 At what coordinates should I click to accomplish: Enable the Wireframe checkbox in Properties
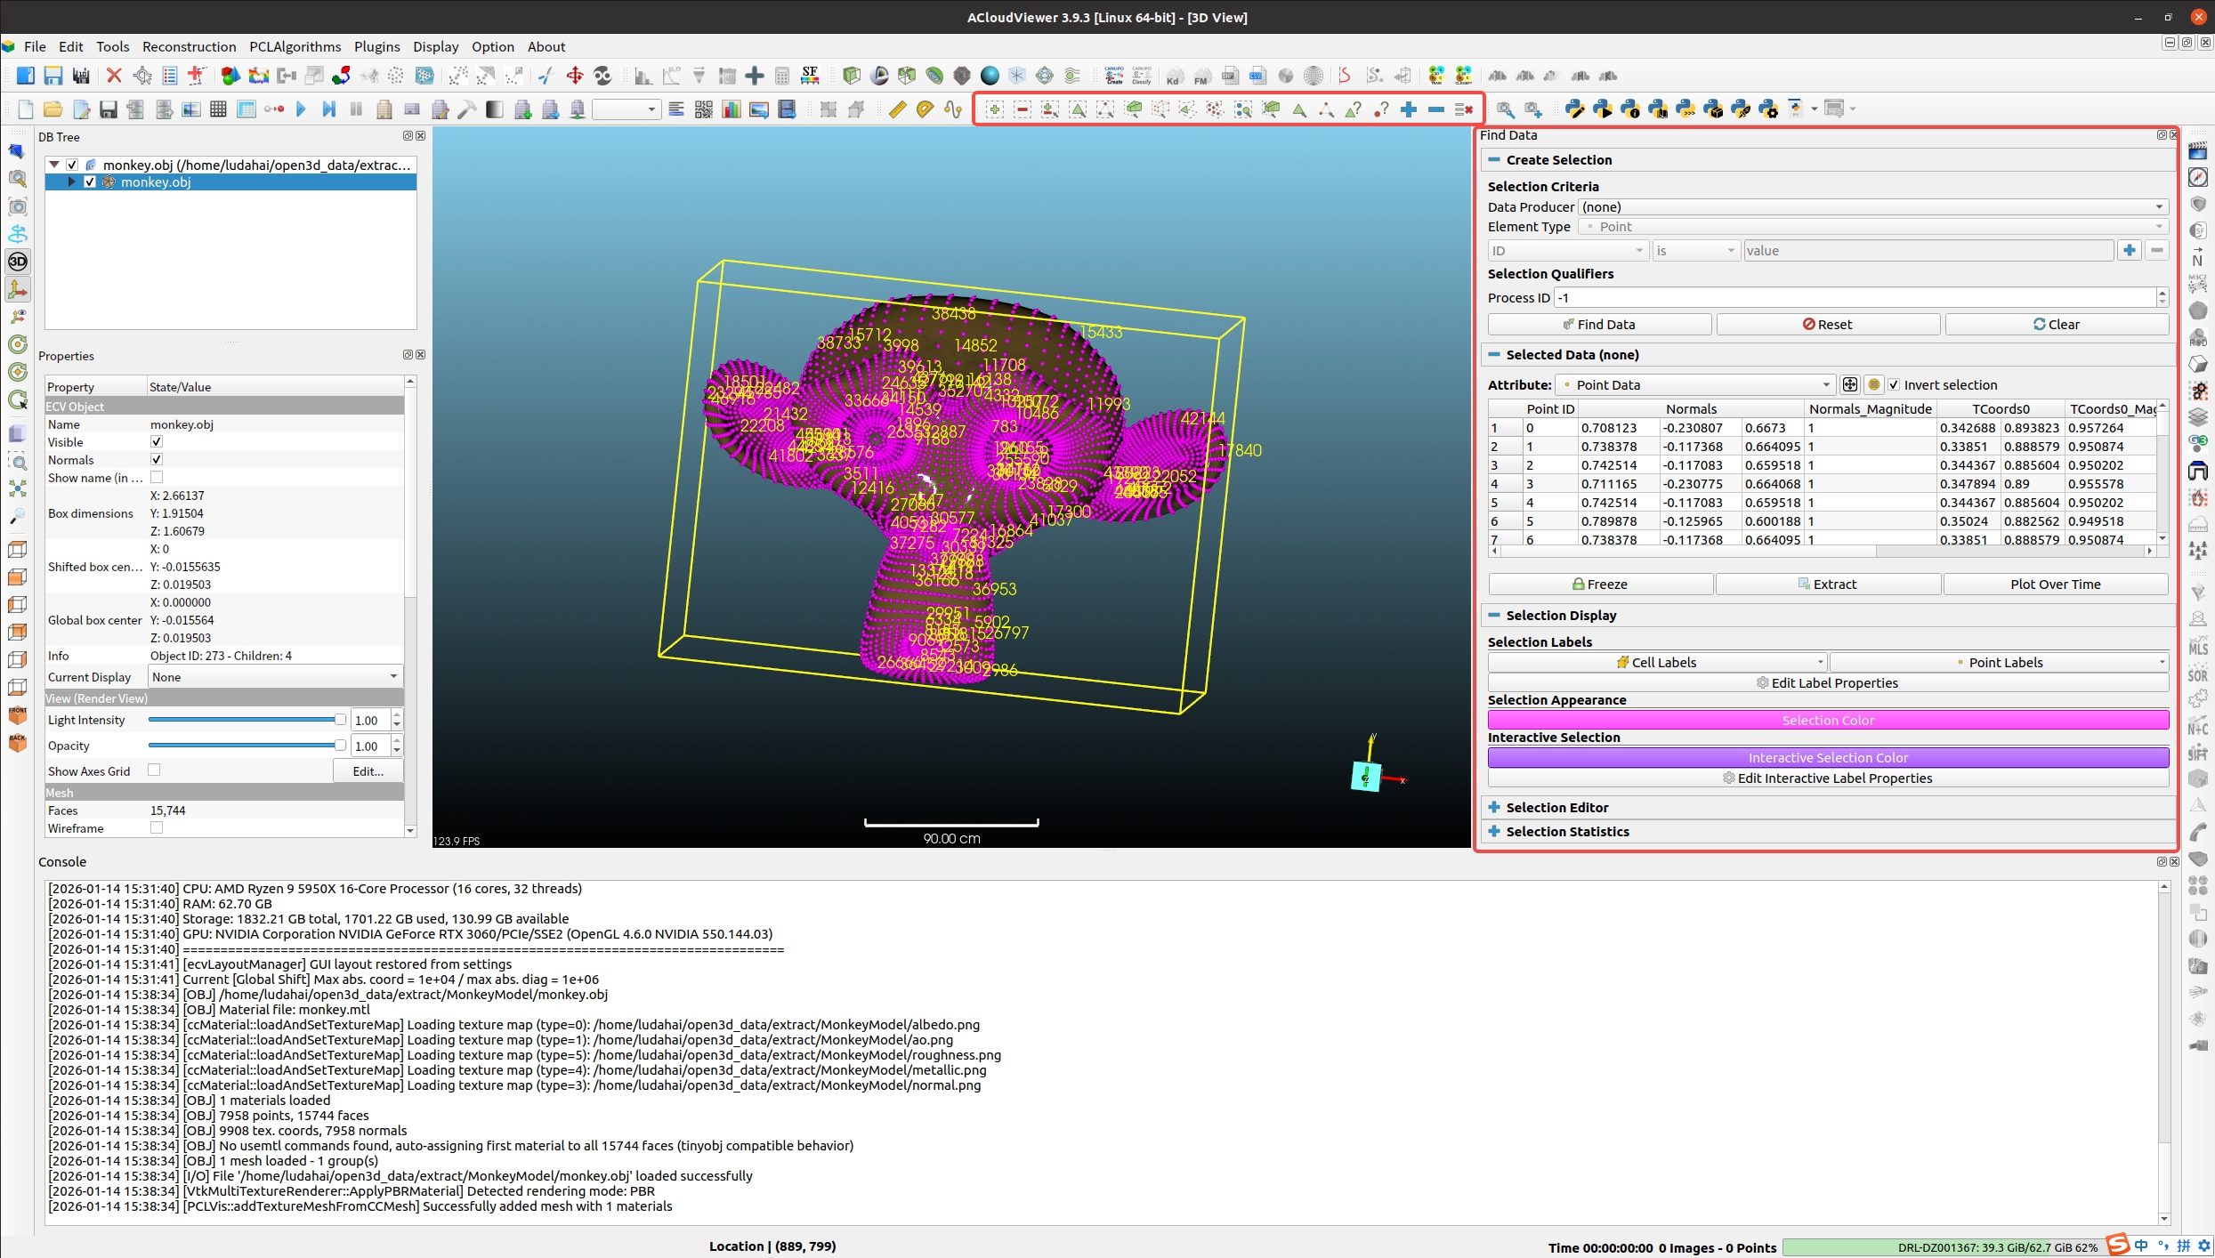[x=157, y=828]
